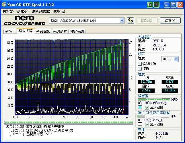The height and width of the screenshot is (143, 185).
Task: Open the 檔案(F) menu
Action: click(8, 11)
